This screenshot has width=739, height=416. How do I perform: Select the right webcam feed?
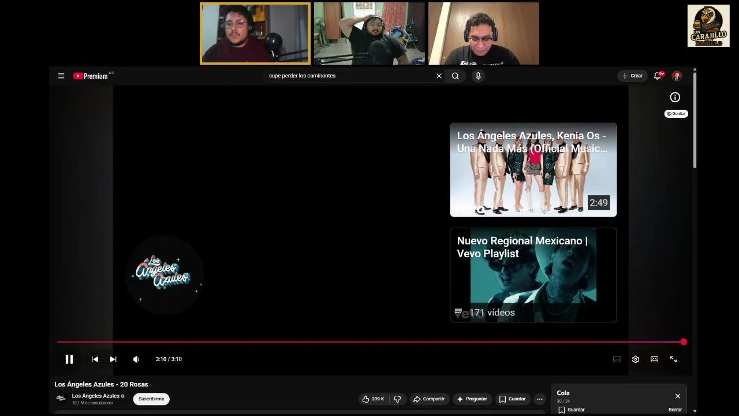pos(484,34)
